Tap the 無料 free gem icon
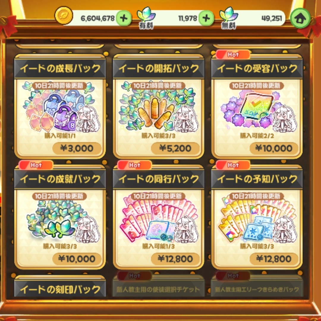Screen dimensions: 321x321 [229, 18]
